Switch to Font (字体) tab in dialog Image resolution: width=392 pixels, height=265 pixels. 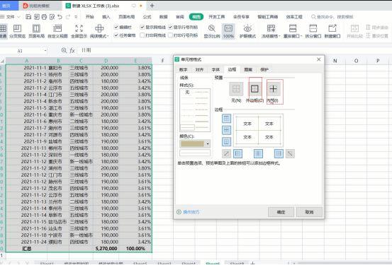(x=215, y=69)
